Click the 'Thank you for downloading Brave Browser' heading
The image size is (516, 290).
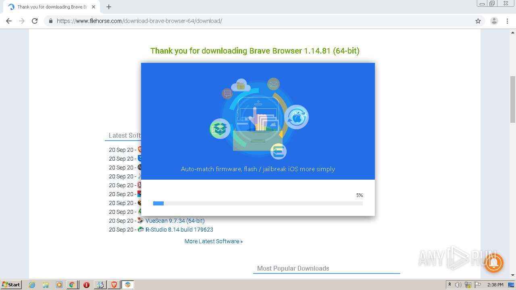(255, 51)
